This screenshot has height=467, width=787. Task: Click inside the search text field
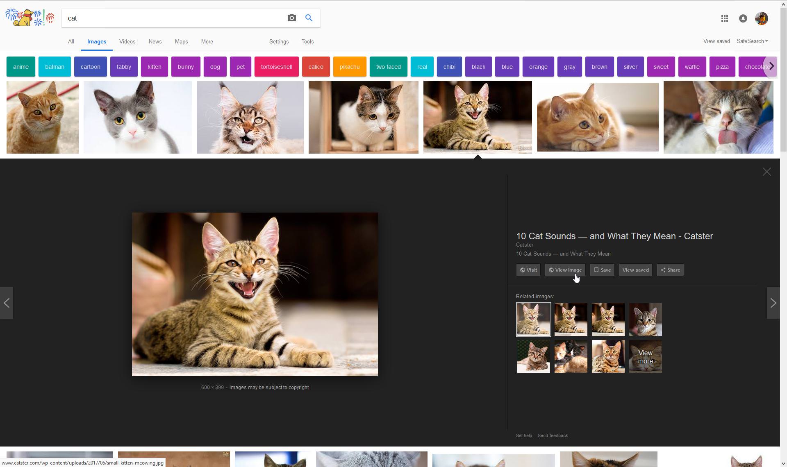tap(172, 18)
